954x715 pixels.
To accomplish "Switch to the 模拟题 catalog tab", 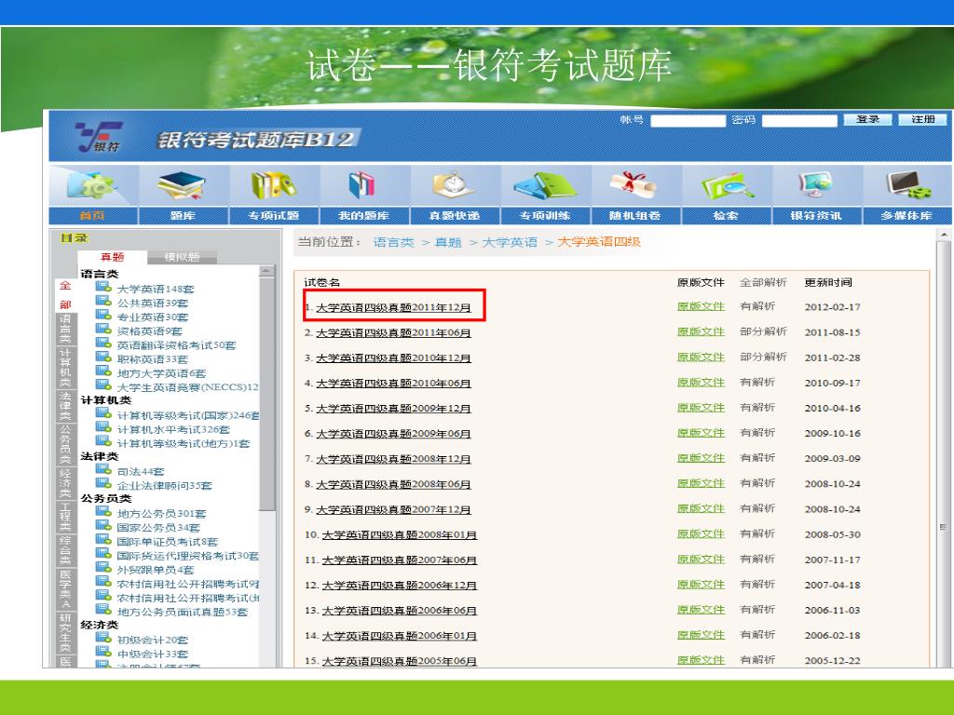I will pos(182,257).
